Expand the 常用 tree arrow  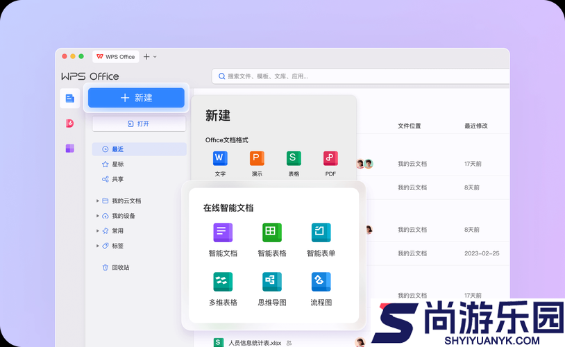coord(98,230)
